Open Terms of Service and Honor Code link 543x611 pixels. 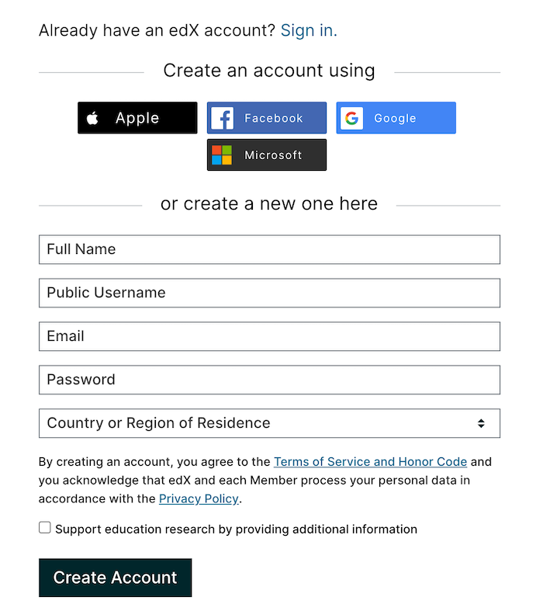pos(370,462)
